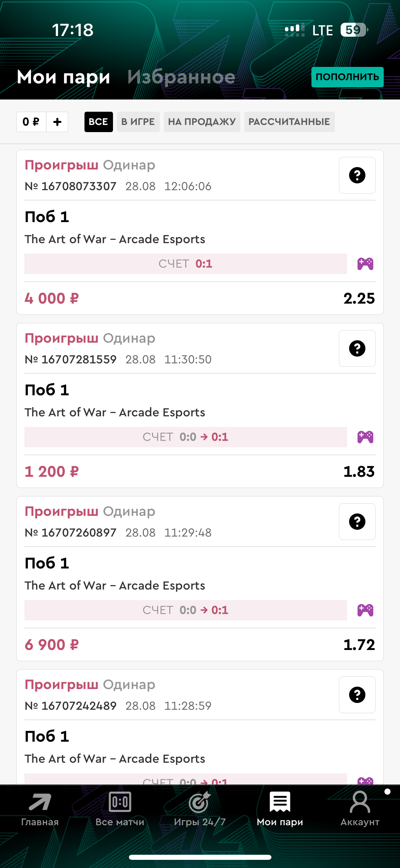Screen dimensions: 400x868
Task: Tap gamepad icon on 1 200 ₽ bet
Action: coord(365,437)
